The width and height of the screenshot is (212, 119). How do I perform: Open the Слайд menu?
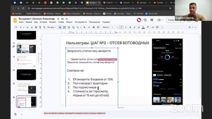61,22
